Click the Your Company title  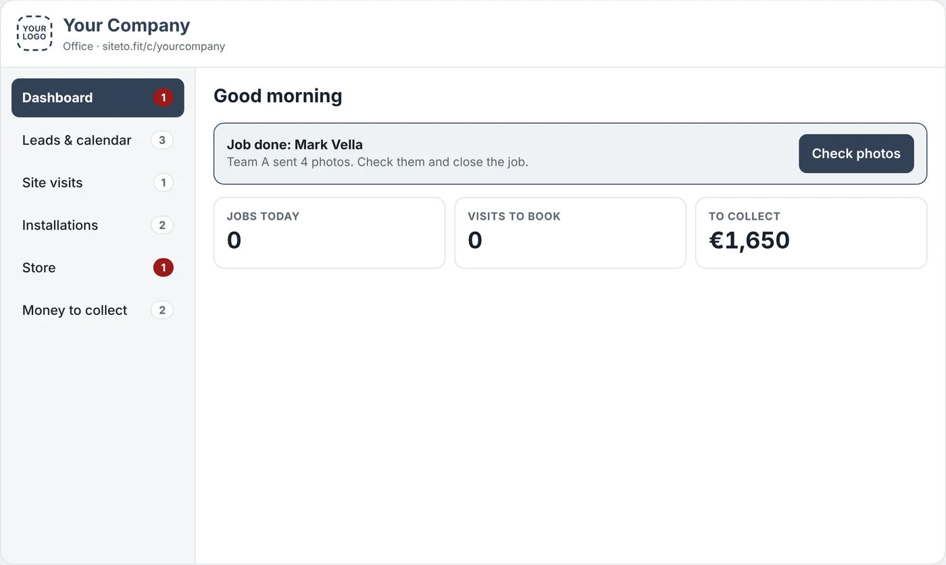coord(126,26)
